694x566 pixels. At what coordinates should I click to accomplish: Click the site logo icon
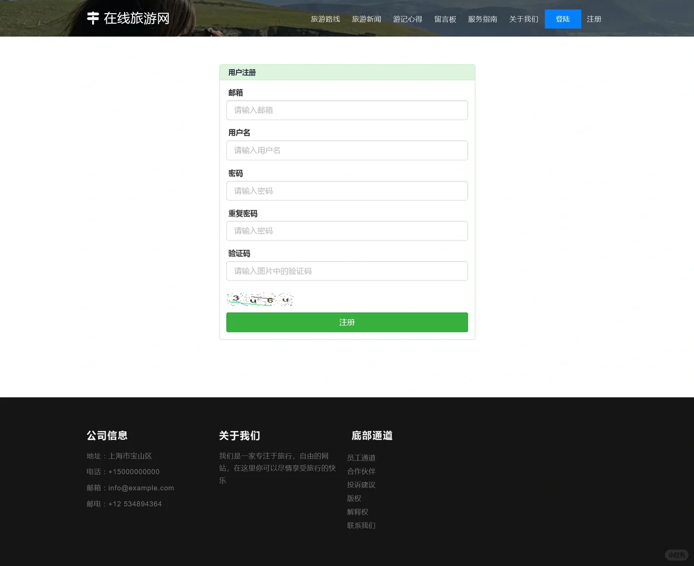pyautogui.click(x=93, y=18)
